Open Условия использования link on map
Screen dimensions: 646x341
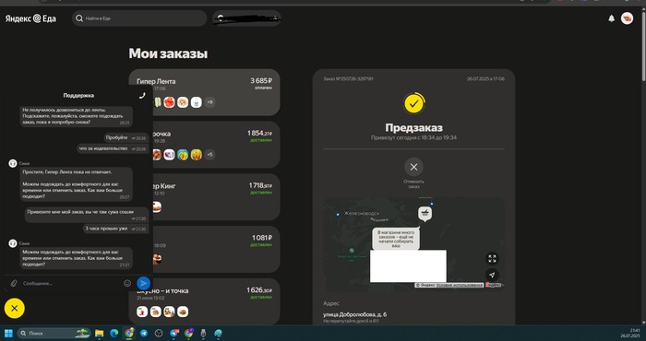point(459,285)
